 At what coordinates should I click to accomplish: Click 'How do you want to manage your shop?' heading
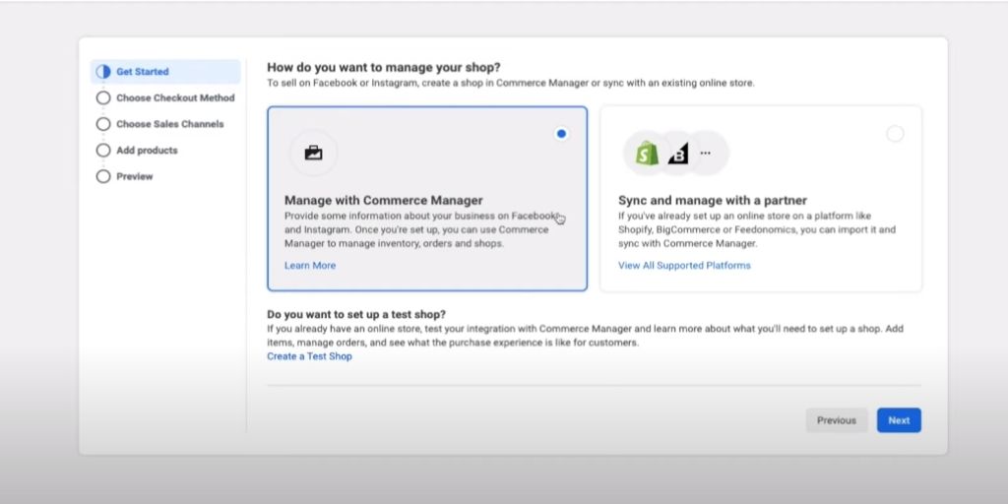tap(384, 68)
